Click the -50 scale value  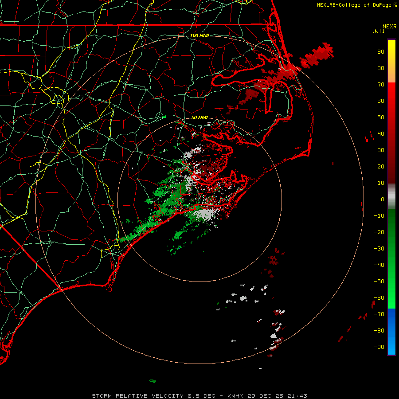coord(379,282)
